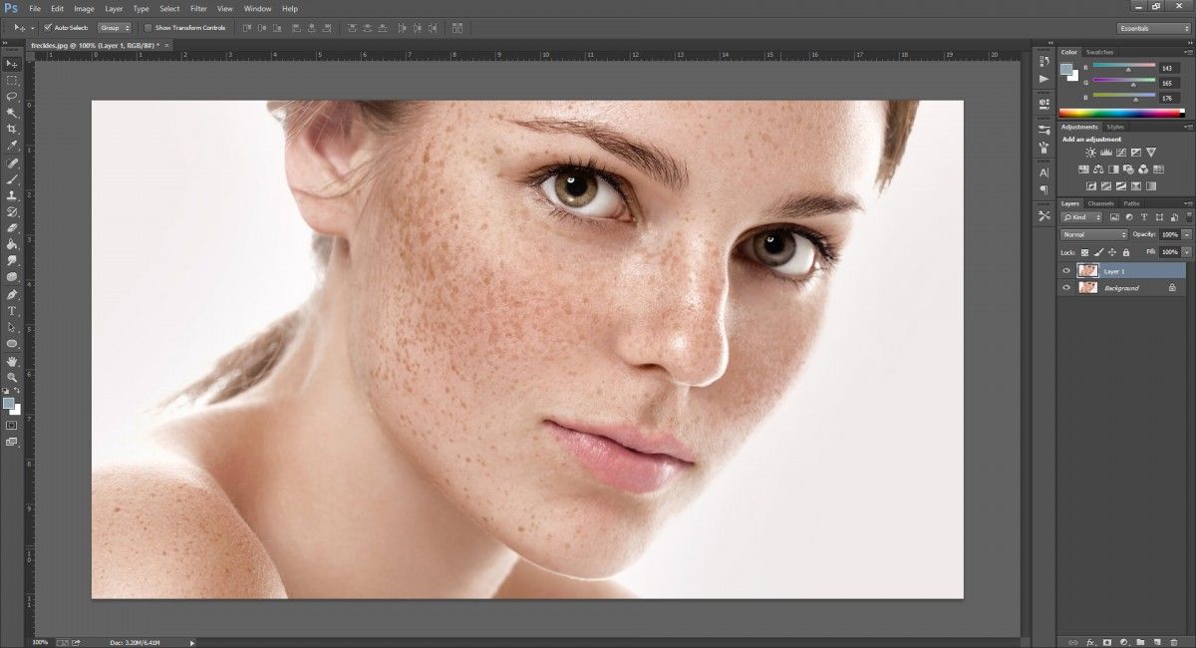This screenshot has width=1196, height=648.
Task: Activate the Crop tool
Action: tap(12, 128)
